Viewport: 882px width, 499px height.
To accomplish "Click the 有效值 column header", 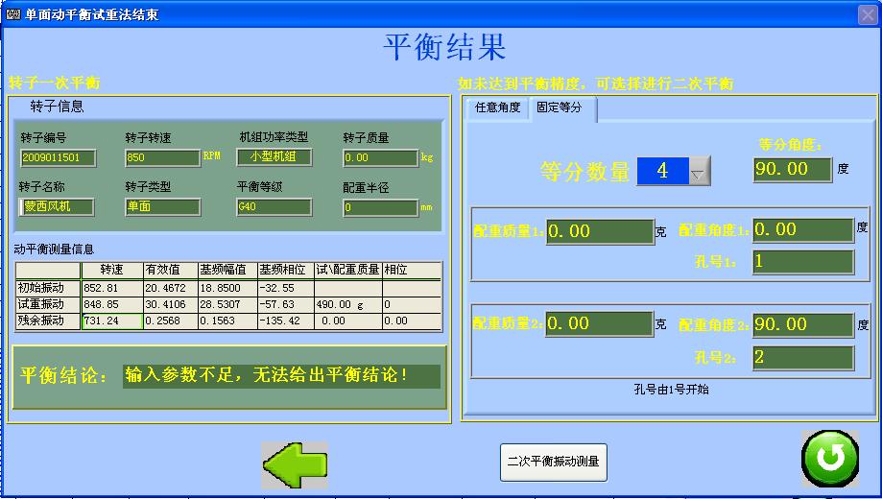I will click(x=171, y=270).
